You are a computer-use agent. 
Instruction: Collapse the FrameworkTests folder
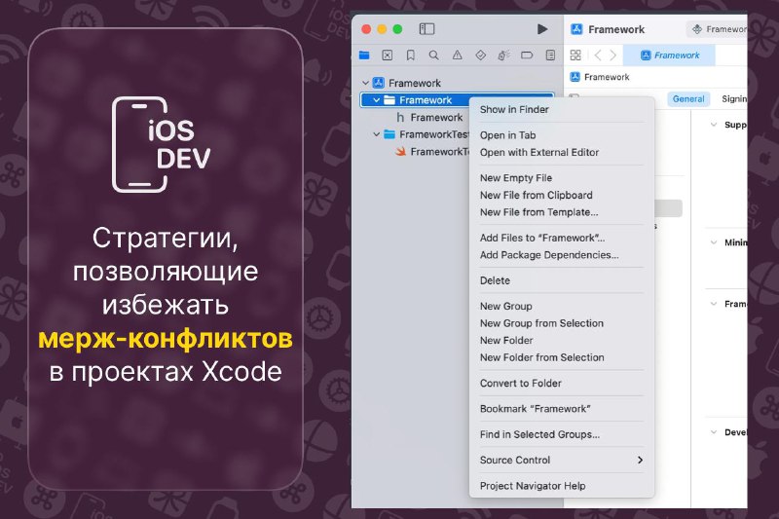[x=377, y=134]
